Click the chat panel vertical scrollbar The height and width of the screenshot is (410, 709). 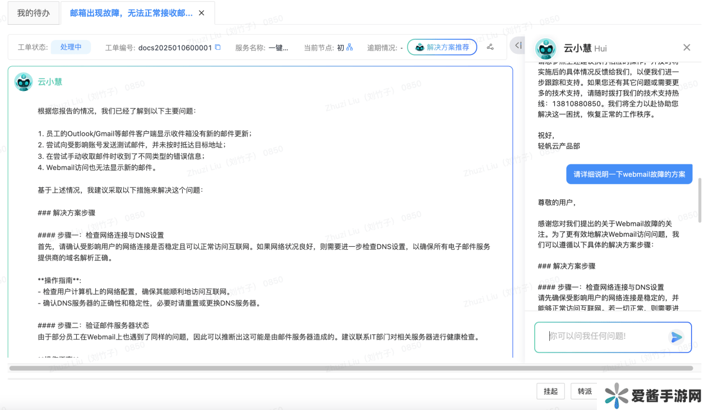tap(699, 200)
